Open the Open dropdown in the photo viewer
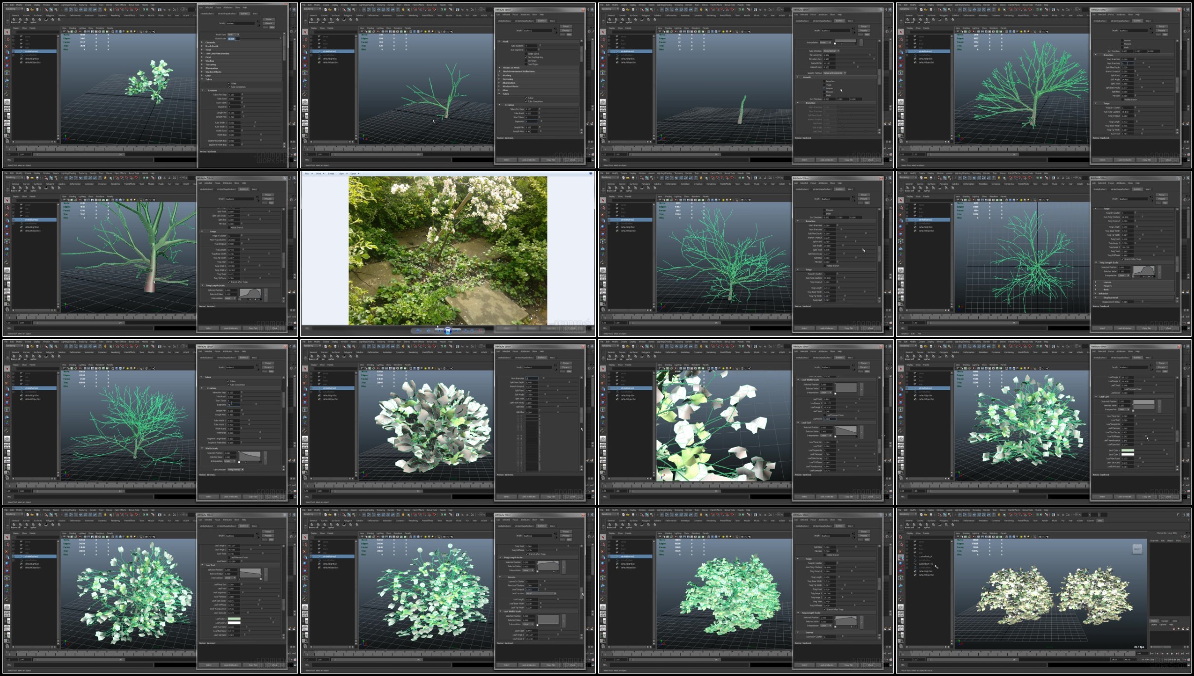This screenshot has height=676, width=1194. coord(355,173)
